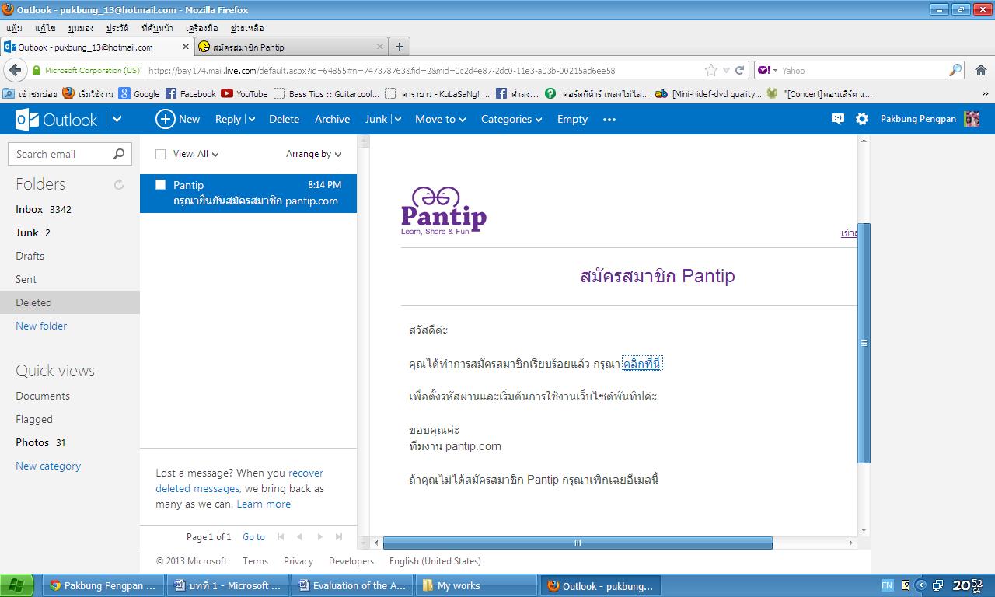Viewport: 995px width, 597px height.
Task: Archive the selected email
Action: point(332,119)
